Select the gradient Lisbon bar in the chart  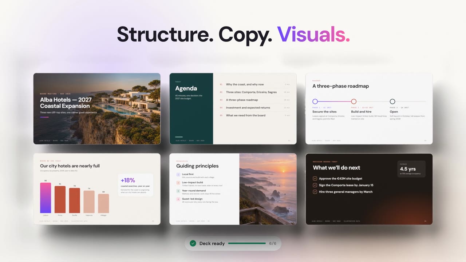(x=46, y=198)
